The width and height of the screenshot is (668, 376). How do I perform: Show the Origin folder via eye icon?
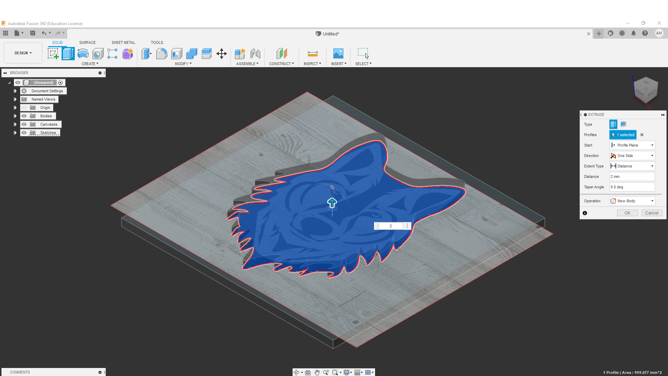(24, 108)
